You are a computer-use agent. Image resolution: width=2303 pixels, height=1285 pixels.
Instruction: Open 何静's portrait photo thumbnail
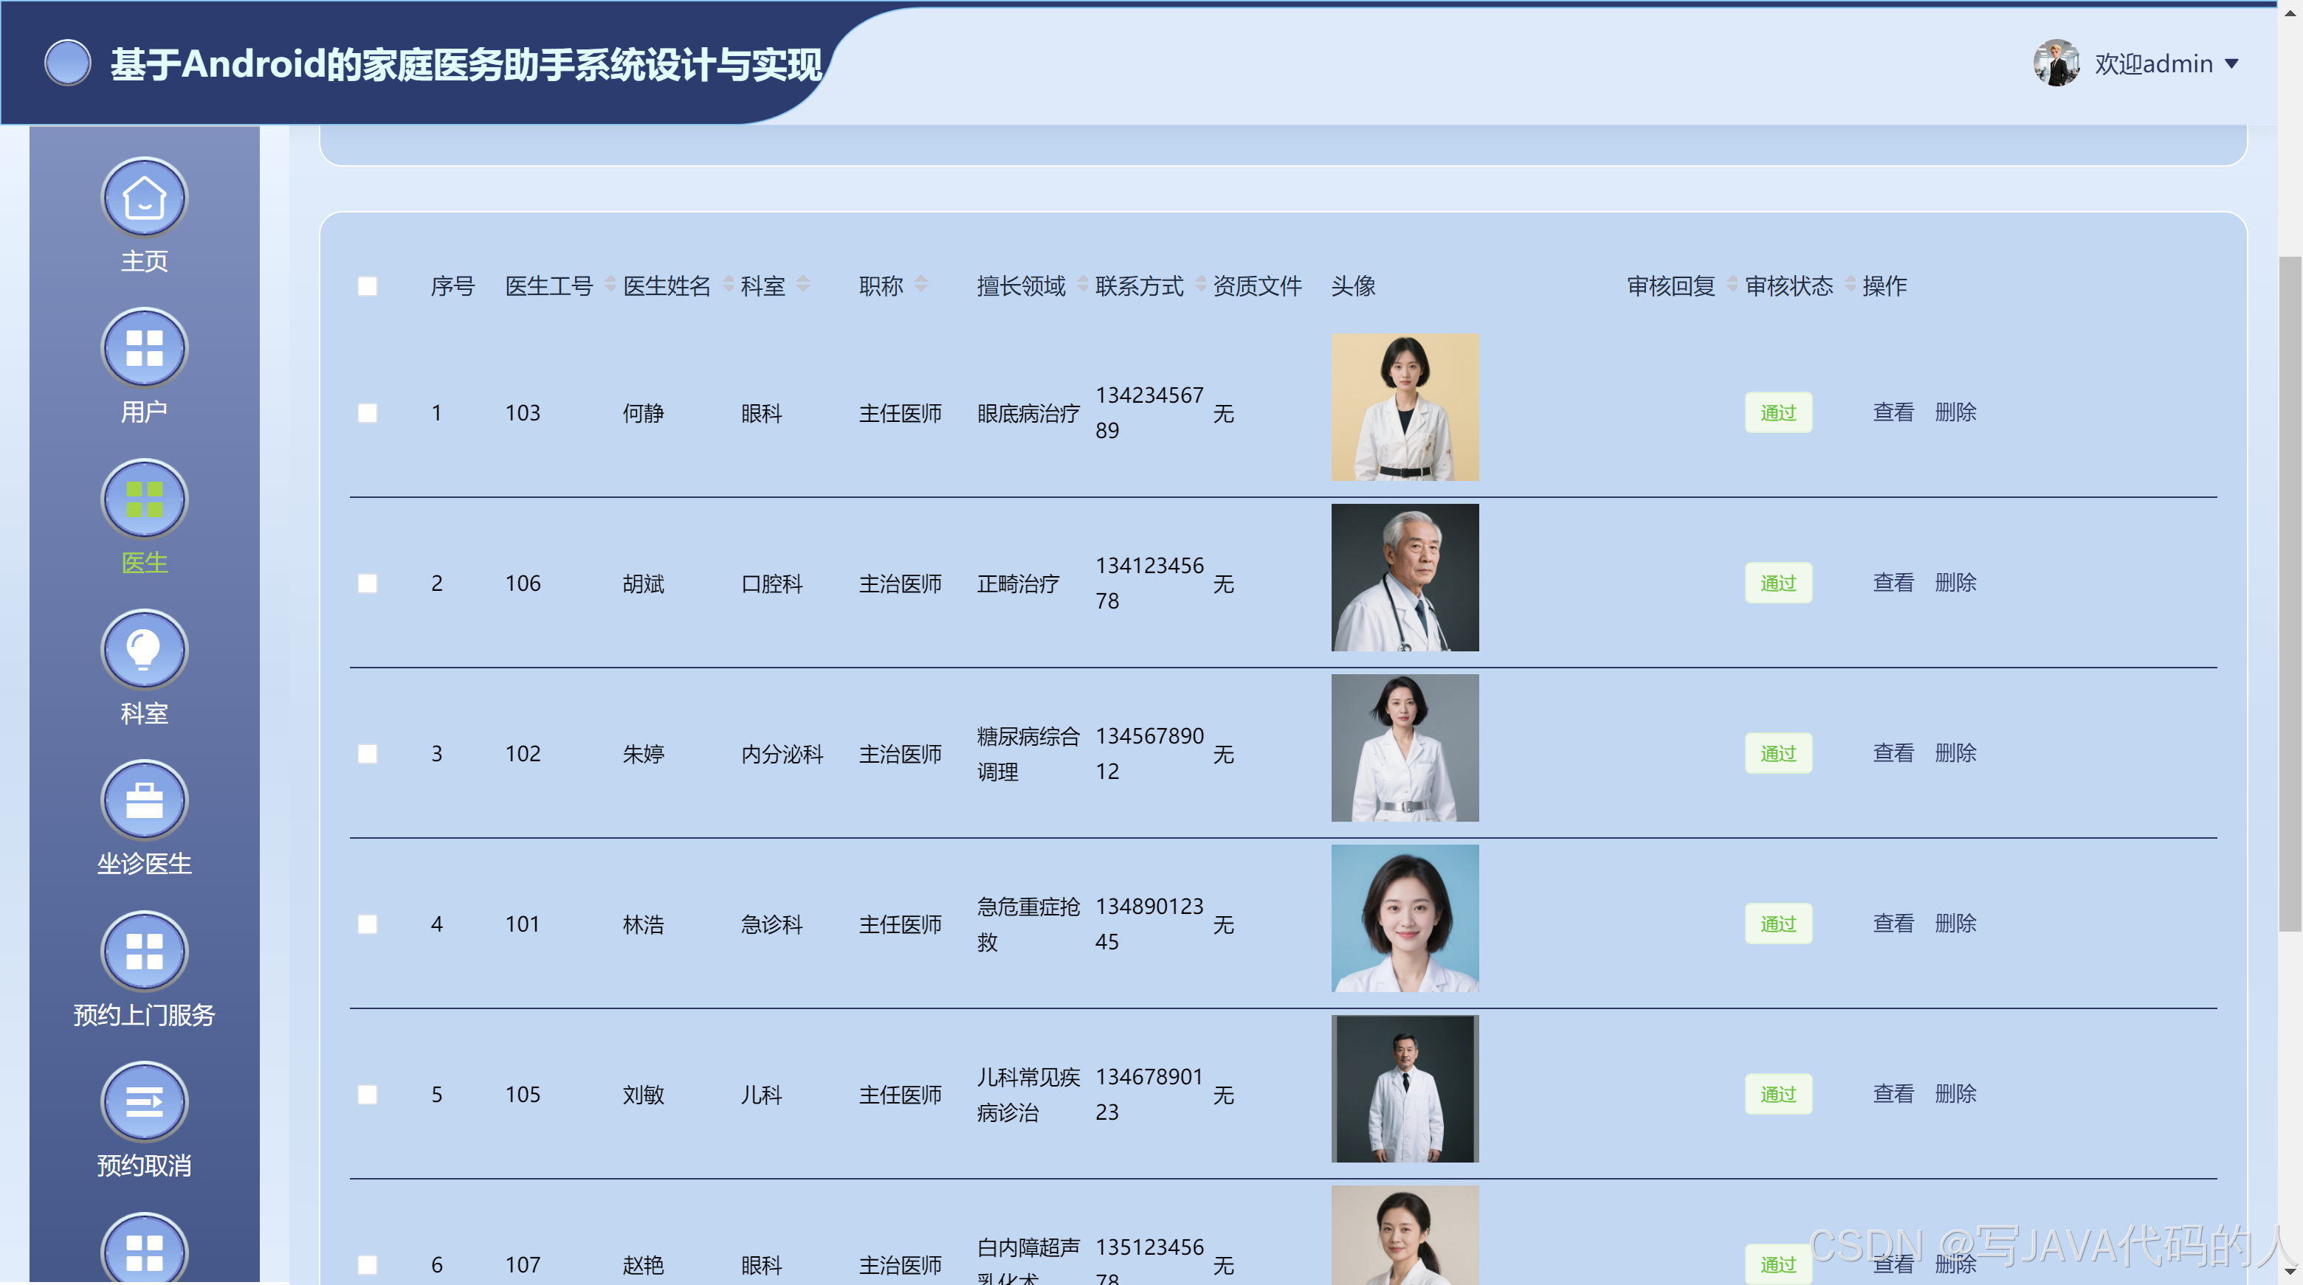click(1405, 407)
